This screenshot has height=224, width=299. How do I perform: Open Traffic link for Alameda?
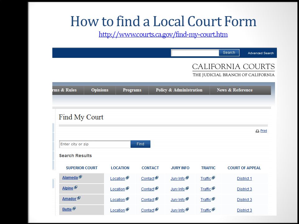pyautogui.click(x=206, y=179)
